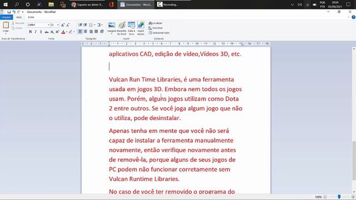Switch to the Recording taskbar window
The image size is (356, 200).
point(173,4)
